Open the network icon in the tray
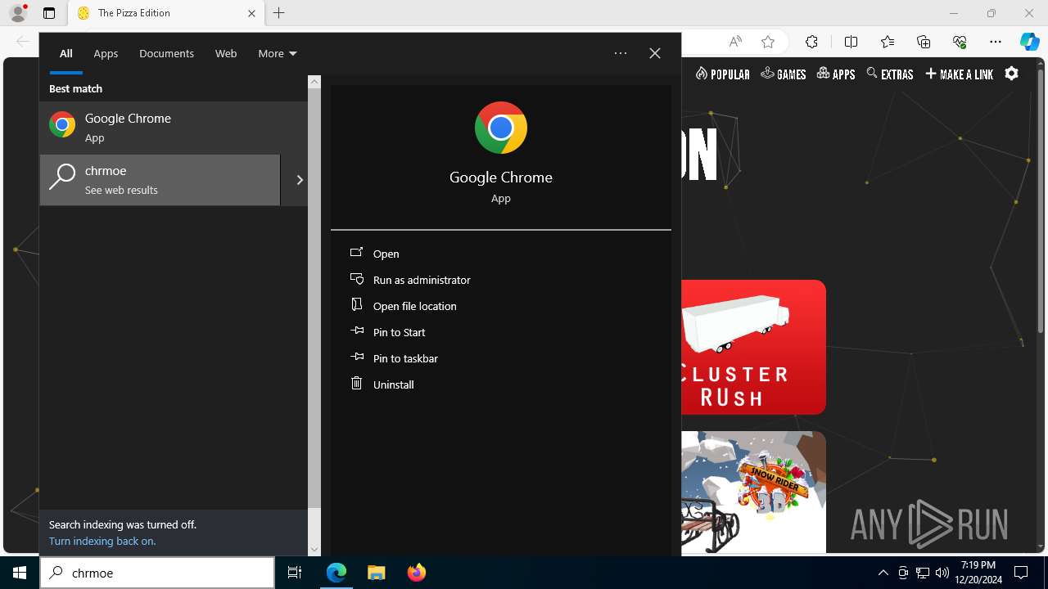Viewport: 1048px width, 589px height. [923, 573]
